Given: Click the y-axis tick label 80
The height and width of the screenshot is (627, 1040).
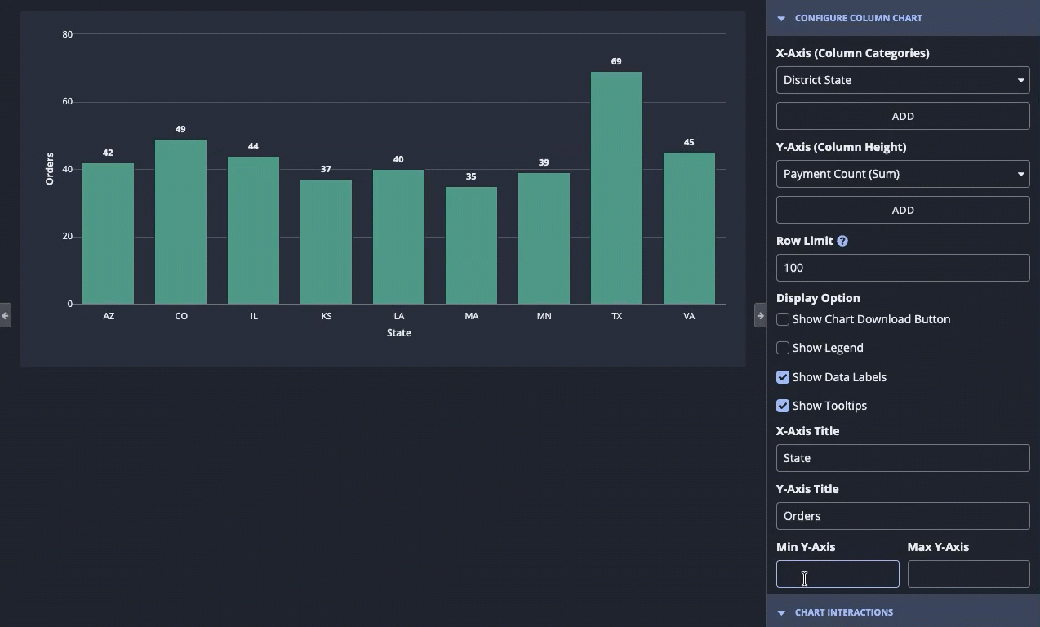Looking at the screenshot, I should coord(67,34).
